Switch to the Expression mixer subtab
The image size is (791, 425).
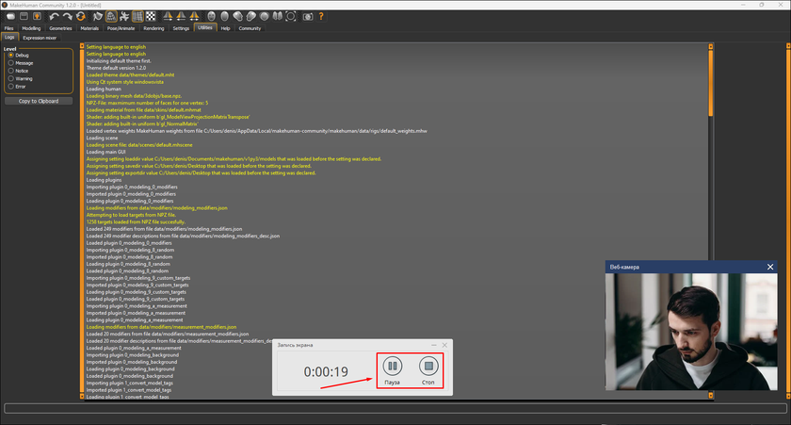(40, 38)
